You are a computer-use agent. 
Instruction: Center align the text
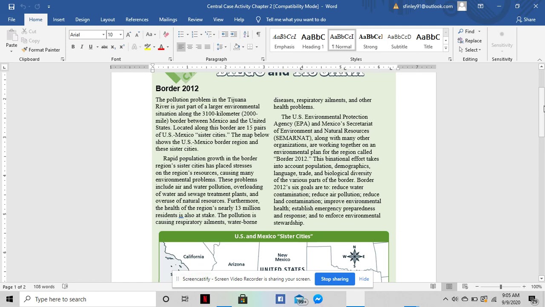pyautogui.click(x=190, y=47)
